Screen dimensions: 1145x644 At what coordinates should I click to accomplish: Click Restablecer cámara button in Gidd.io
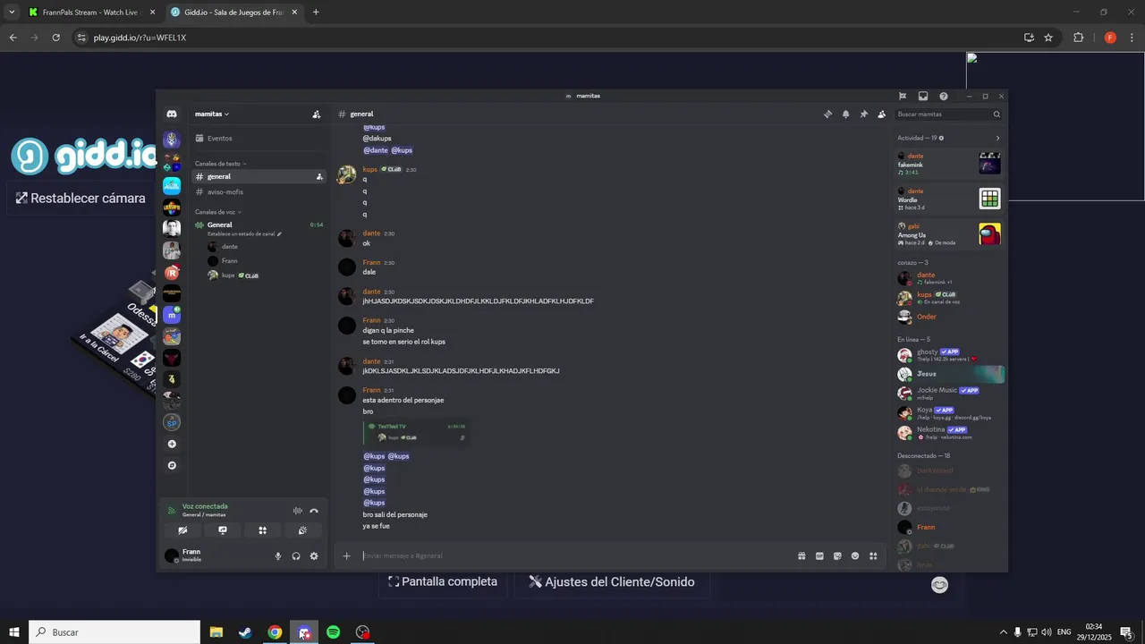click(x=81, y=198)
